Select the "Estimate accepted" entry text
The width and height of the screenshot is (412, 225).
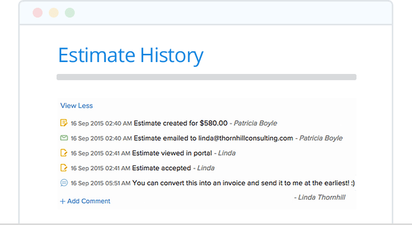click(x=161, y=168)
